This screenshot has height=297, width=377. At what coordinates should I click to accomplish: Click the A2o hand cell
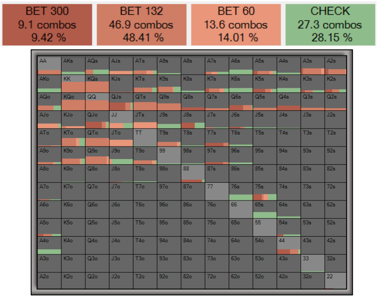[50, 281]
